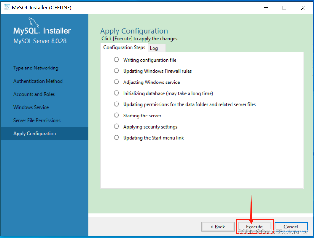Open Windows Service step in sidebar

(x=31, y=107)
